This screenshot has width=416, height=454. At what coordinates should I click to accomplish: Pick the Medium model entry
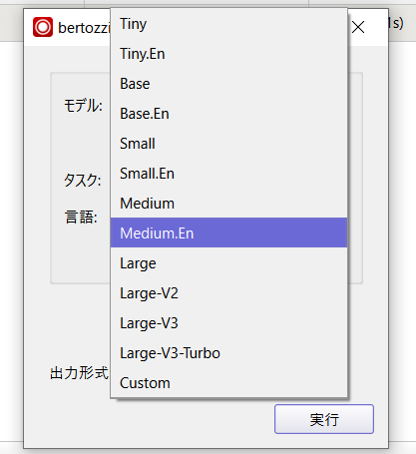click(x=228, y=204)
